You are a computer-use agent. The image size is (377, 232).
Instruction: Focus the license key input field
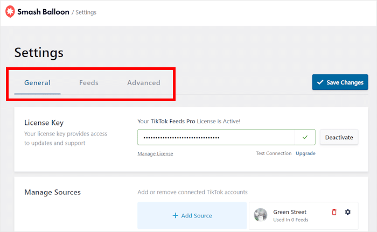(215, 137)
